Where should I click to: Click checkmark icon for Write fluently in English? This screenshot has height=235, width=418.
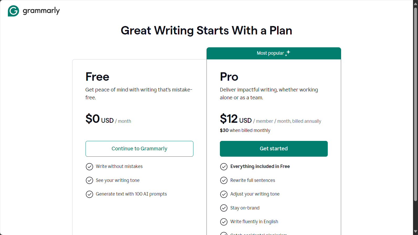click(x=224, y=222)
